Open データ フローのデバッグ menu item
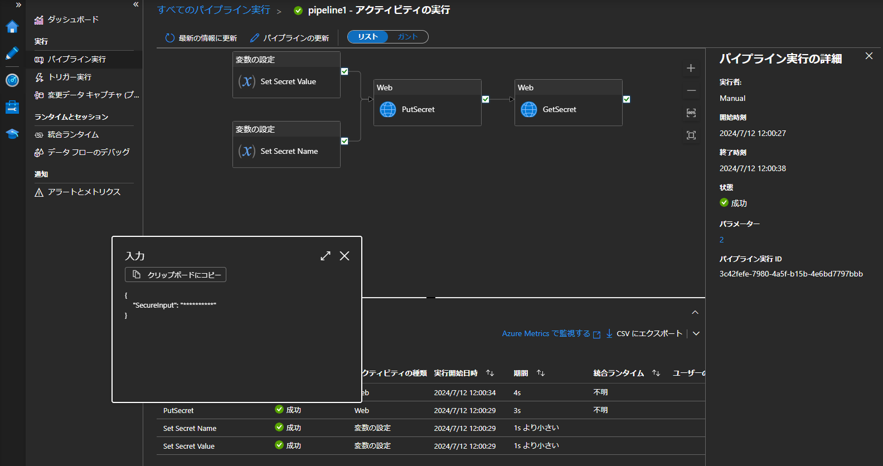Image resolution: width=883 pixels, height=466 pixels. [x=84, y=152]
